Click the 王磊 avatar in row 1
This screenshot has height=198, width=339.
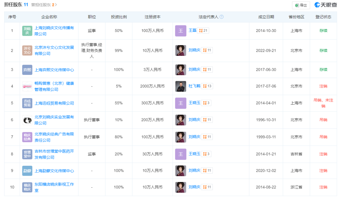tap(180, 31)
